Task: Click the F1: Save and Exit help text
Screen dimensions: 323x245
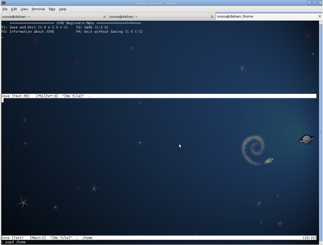Action: (35, 27)
